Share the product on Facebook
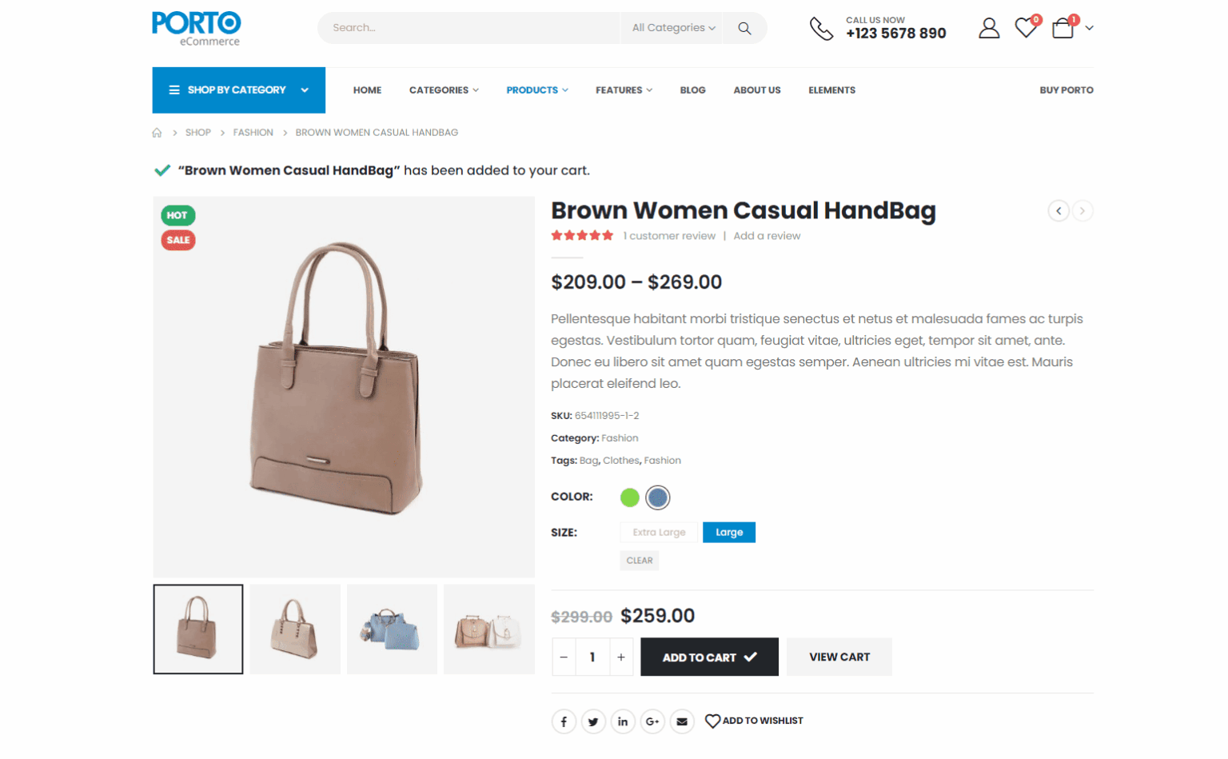 [x=564, y=721]
